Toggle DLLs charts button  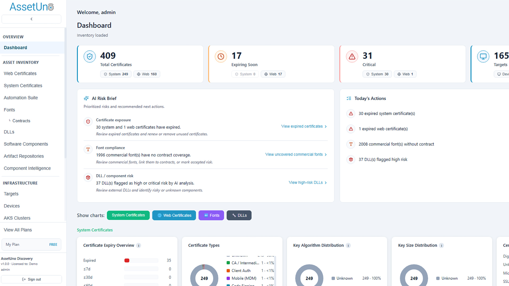click(239, 215)
